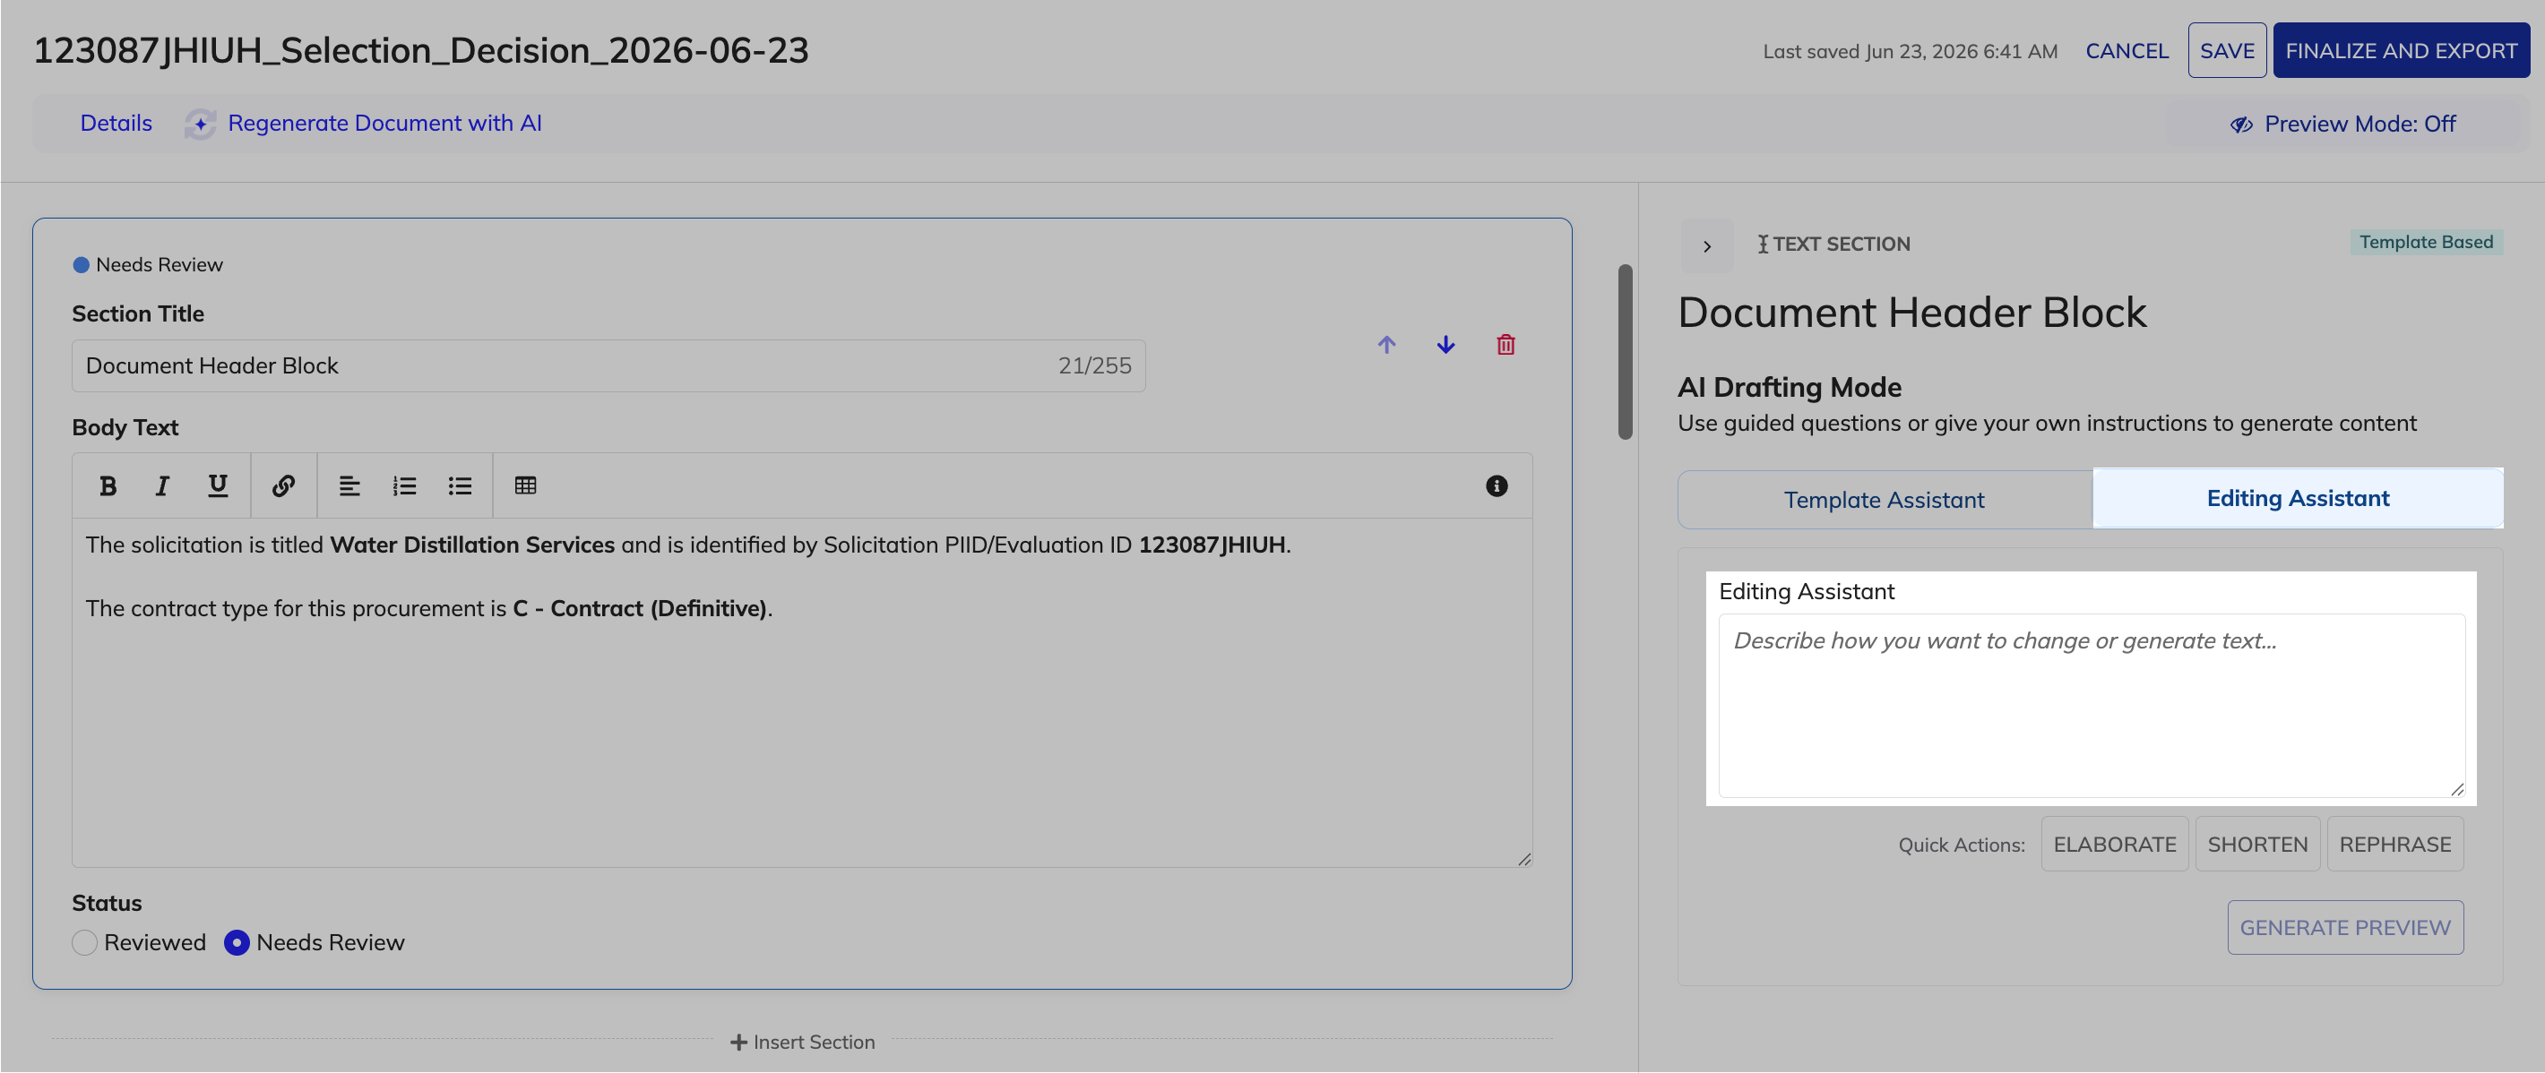
Task: Toggle bold formatting in Body Text toolbar
Action: [108, 485]
